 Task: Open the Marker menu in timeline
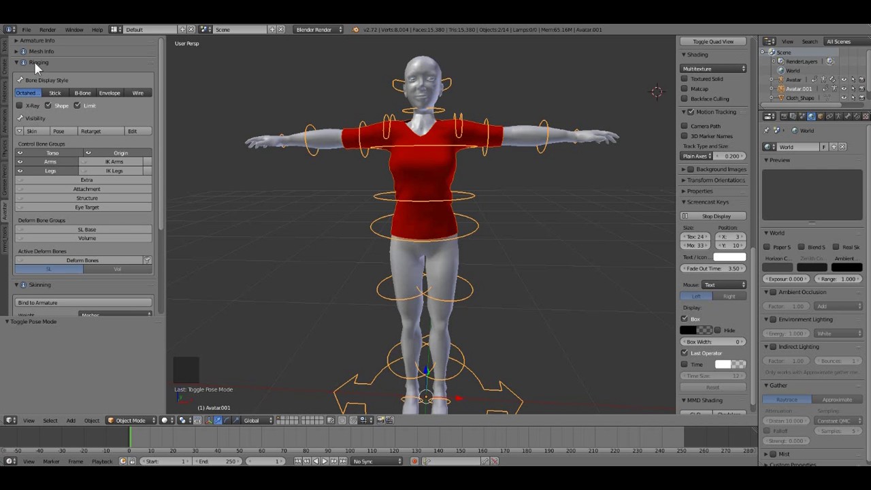(x=51, y=461)
